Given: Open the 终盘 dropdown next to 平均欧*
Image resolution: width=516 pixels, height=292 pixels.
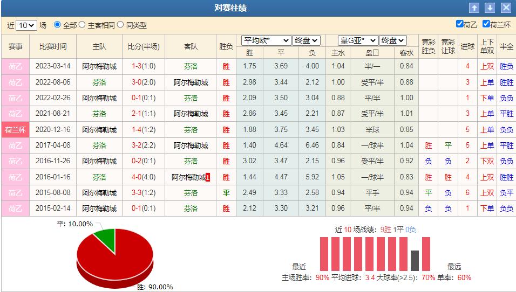Looking at the screenshot, I should [x=306, y=40].
